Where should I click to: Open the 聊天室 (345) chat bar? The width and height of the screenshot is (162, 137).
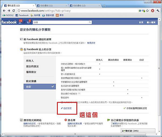(x=138, y=131)
